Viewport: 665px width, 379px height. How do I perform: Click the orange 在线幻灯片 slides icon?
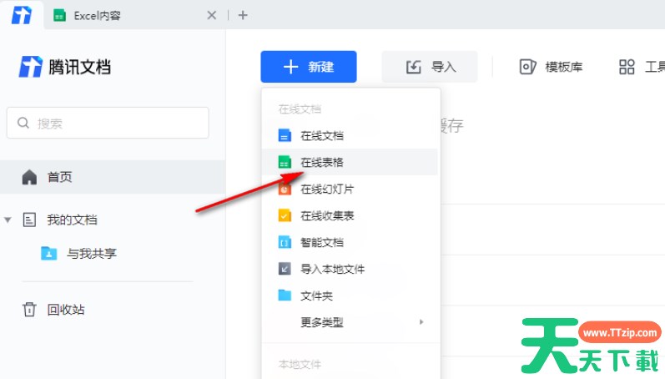(285, 189)
